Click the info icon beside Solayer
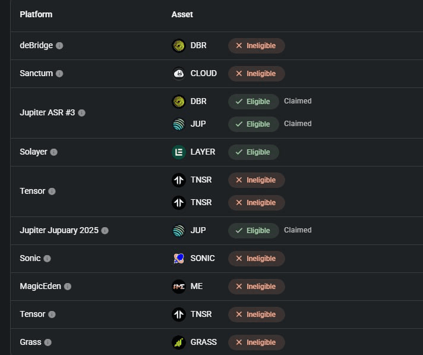 point(54,152)
